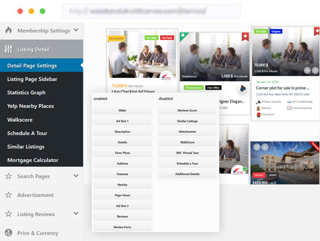The image size is (320, 241).
Task: Click the flame icon beside Membership Settings
Action: click(x=8, y=30)
